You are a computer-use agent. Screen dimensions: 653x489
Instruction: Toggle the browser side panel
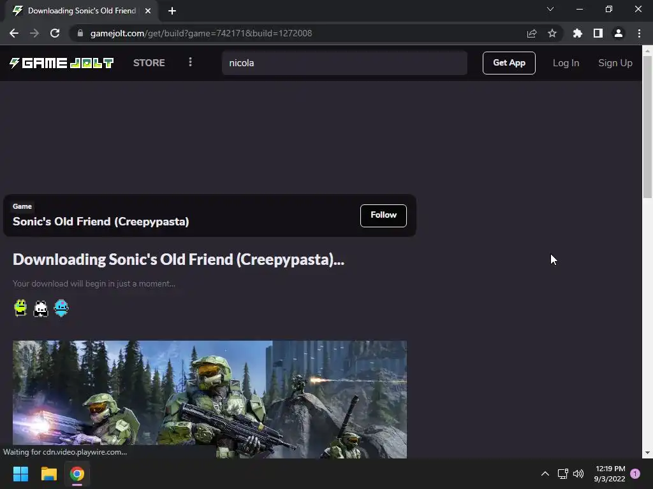598,33
